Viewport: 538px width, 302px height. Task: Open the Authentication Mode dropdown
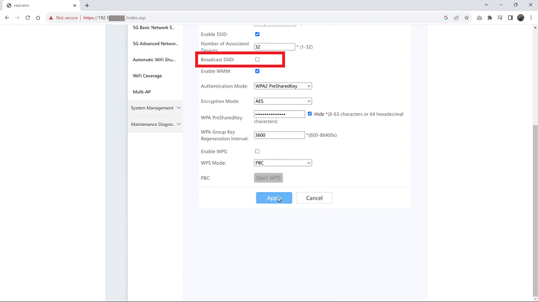(283, 86)
